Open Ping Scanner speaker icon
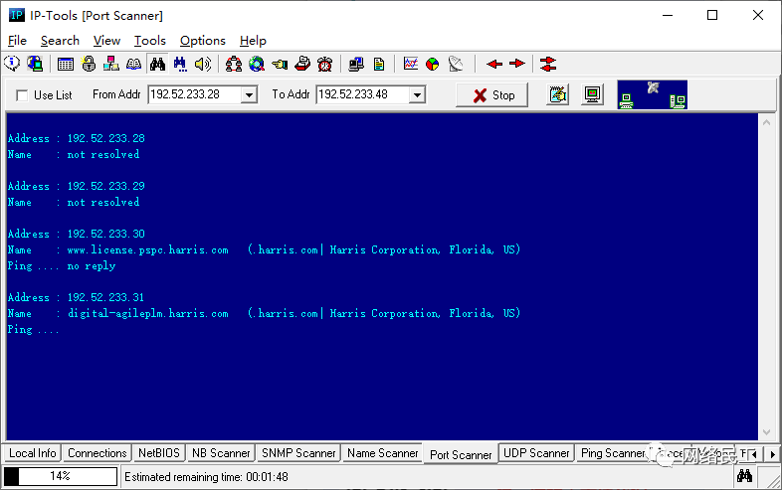This screenshot has width=782, height=490. point(203,64)
